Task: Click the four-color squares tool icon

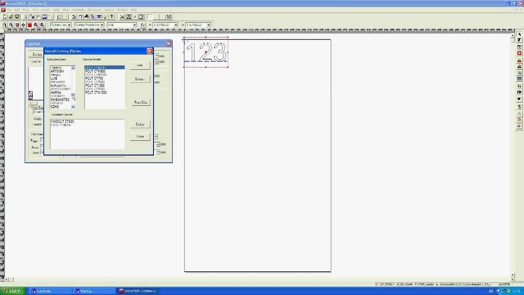Action: 519,86
